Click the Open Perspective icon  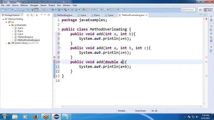point(200,10)
